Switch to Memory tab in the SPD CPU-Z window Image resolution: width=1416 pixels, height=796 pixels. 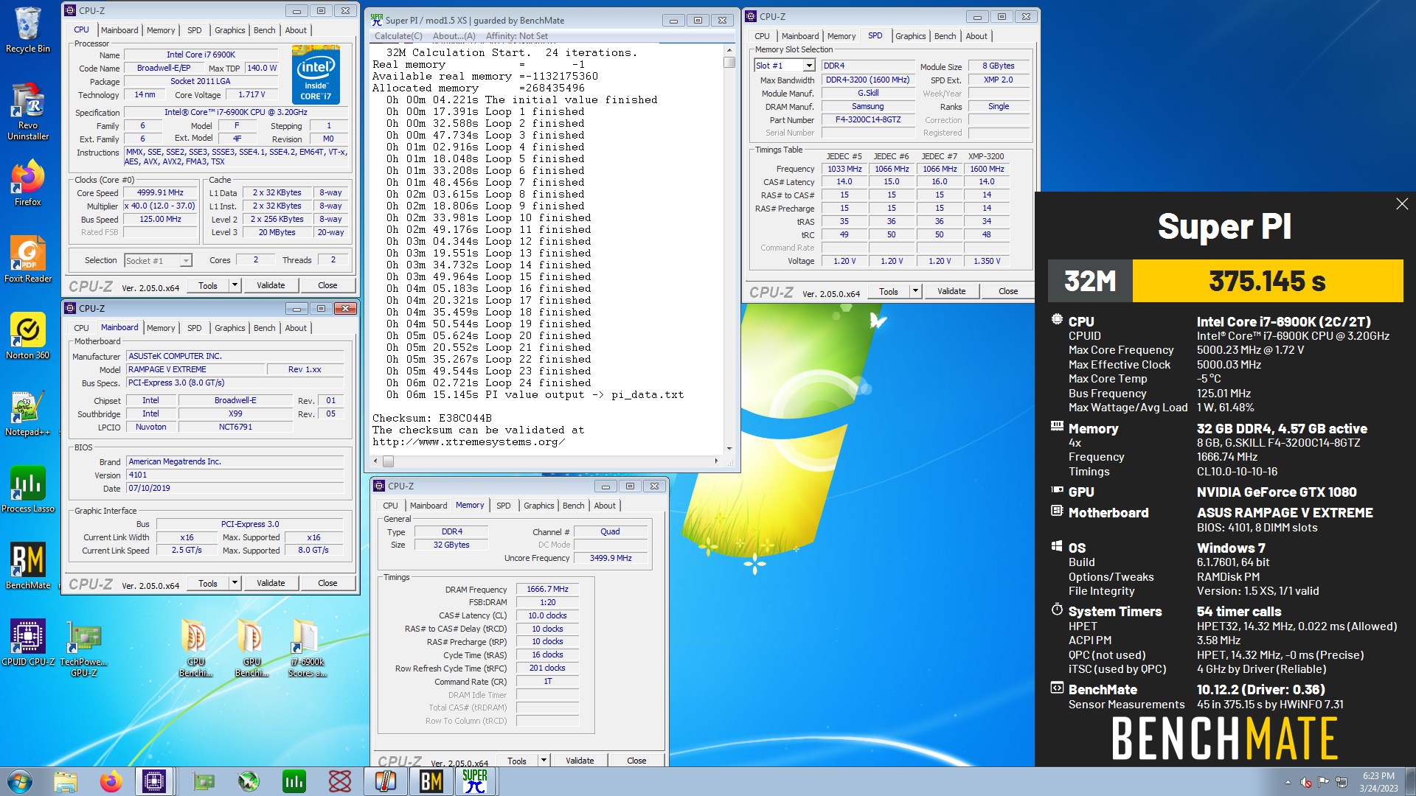[841, 36]
